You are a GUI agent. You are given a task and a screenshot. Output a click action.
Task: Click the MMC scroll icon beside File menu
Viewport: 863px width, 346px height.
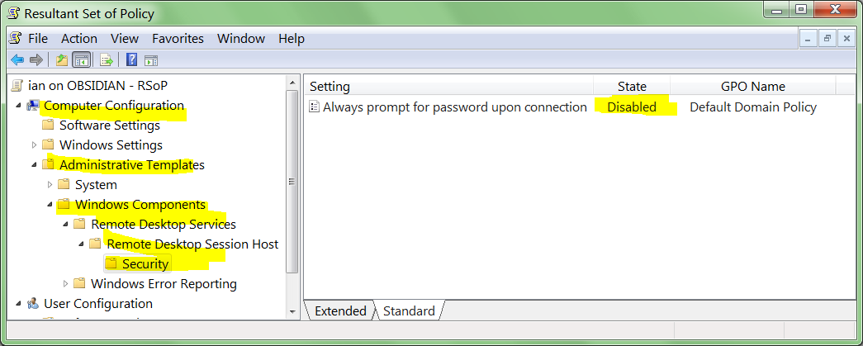16,38
